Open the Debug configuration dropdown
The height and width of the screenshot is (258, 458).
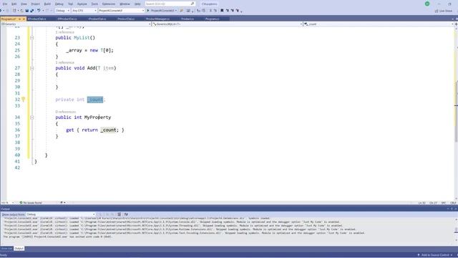[x=62, y=11]
